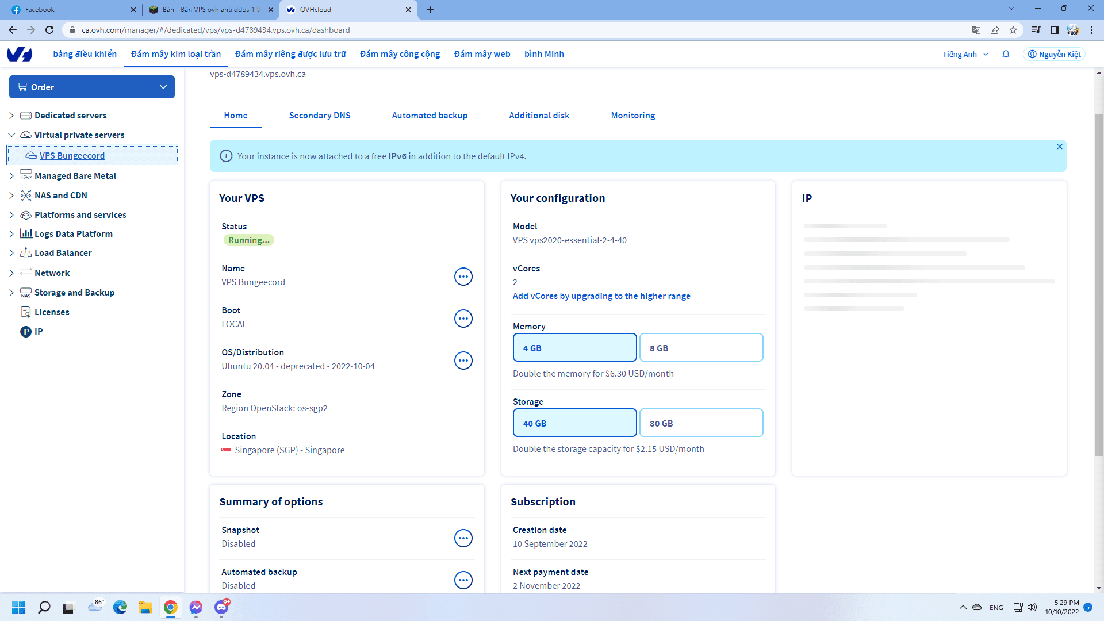Click the IP sidebar icon
1104x621 pixels.
(26, 332)
